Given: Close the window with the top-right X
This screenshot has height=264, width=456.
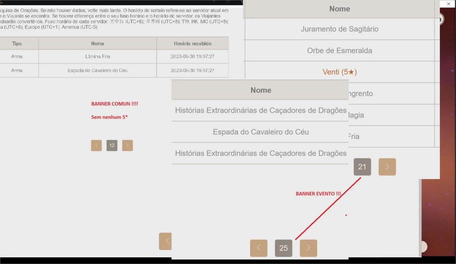Looking at the screenshot, I should (x=449, y=4).
